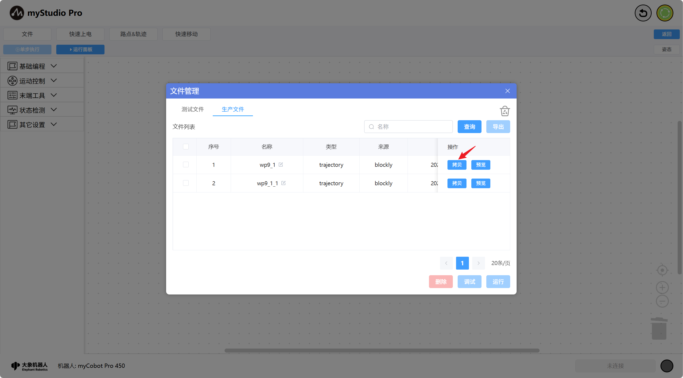Check the select-all header checkbox
683x378 pixels.
(186, 146)
